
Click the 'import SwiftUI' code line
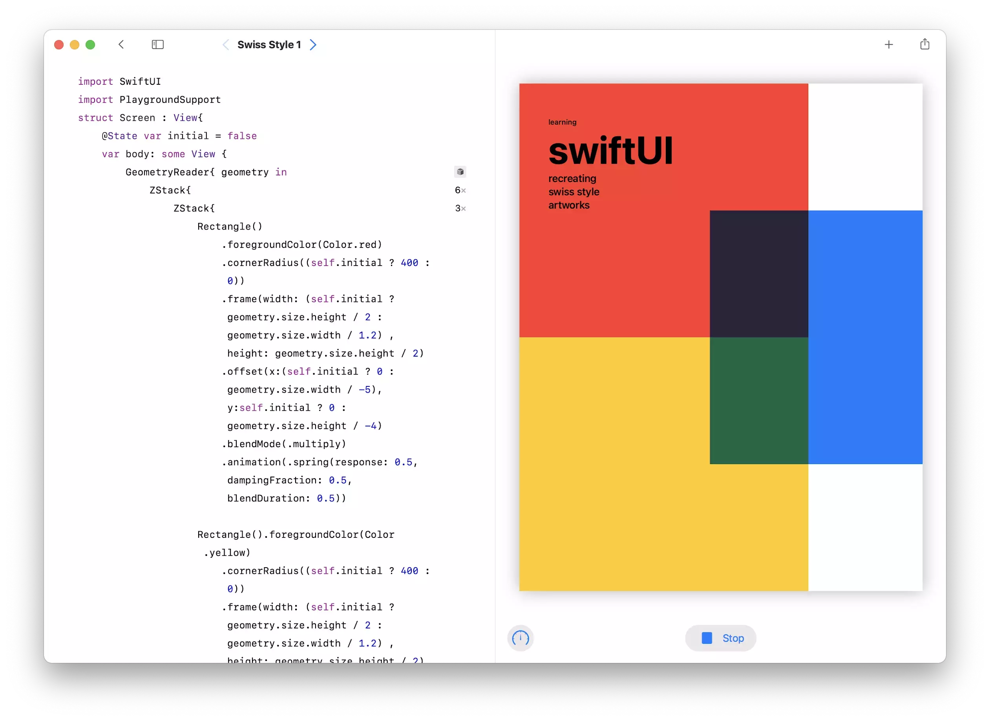click(119, 82)
